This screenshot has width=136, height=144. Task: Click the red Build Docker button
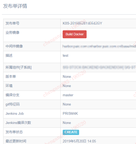tap(75, 34)
